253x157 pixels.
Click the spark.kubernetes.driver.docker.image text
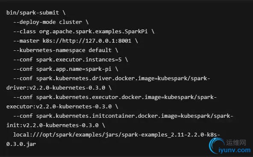[95, 78]
